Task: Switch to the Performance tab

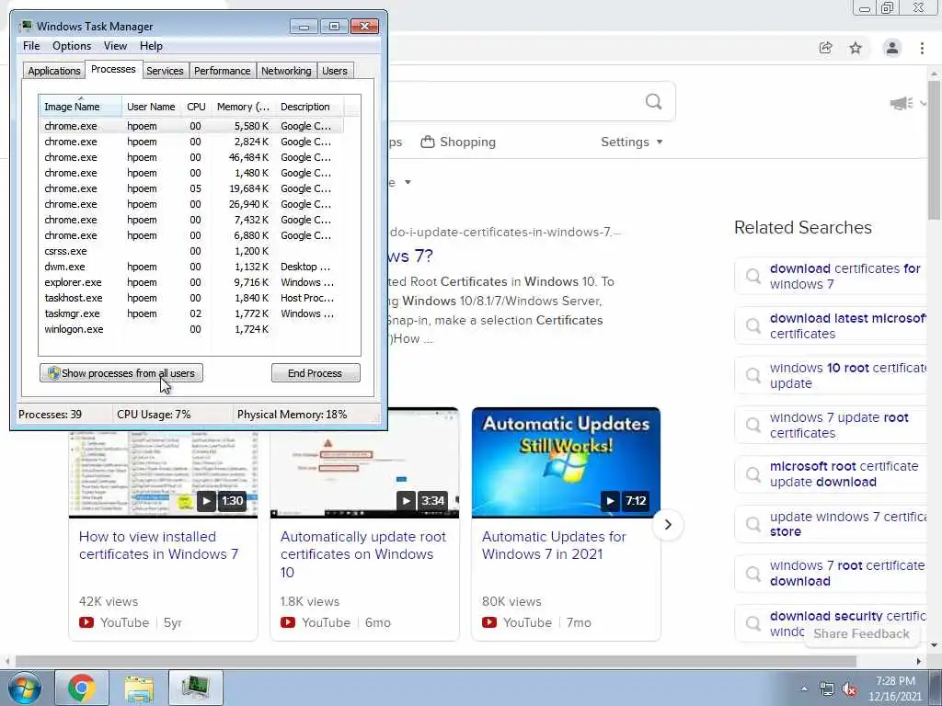Action: [x=223, y=71]
